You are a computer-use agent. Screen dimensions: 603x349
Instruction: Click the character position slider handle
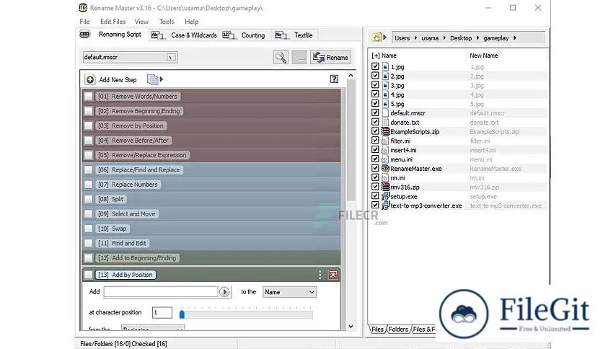tap(182, 314)
